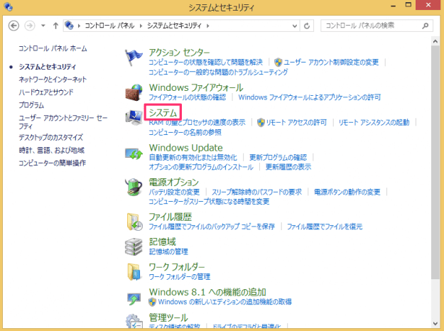Go up one level with the up arrow
Viewport: 444px width, 331px height.
click(x=55, y=26)
